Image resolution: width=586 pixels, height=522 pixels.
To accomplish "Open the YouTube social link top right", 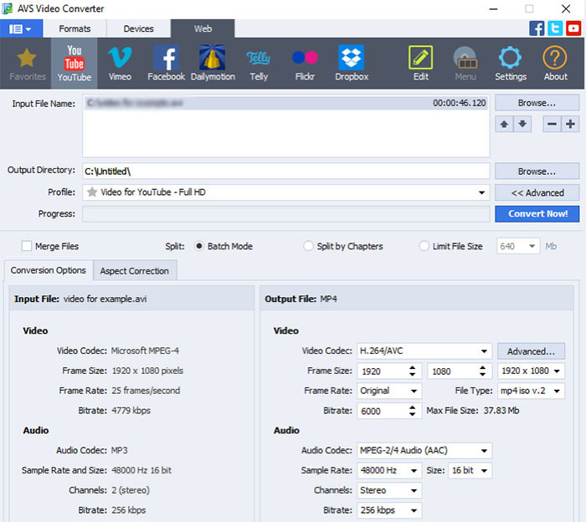I will coord(573,28).
